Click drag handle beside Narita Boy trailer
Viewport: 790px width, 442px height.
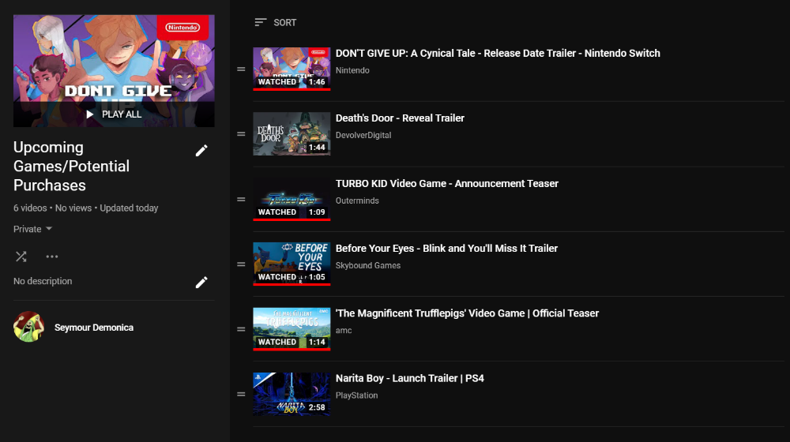click(241, 394)
